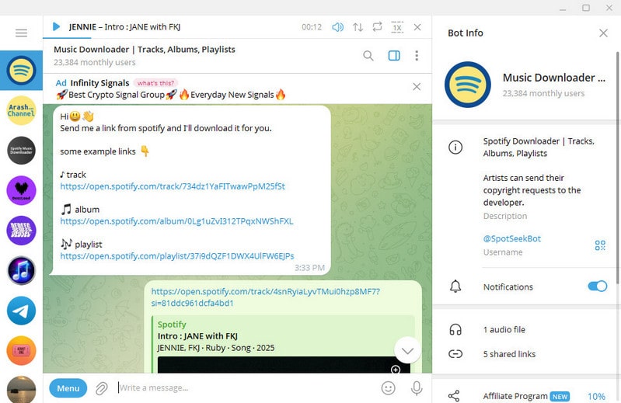Attach a file with paperclip icon
The width and height of the screenshot is (621, 403).
click(102, 388)
